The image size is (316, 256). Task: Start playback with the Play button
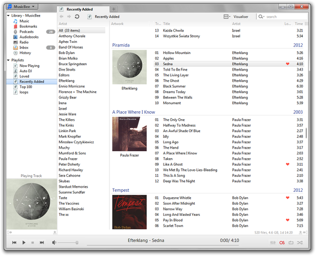[x=24, y=243]
